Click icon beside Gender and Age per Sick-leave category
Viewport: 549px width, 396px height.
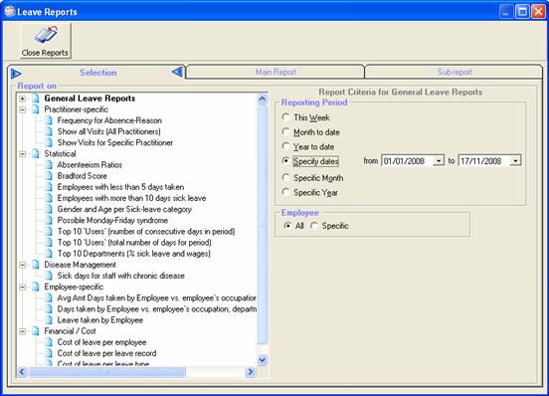point(49,209)
